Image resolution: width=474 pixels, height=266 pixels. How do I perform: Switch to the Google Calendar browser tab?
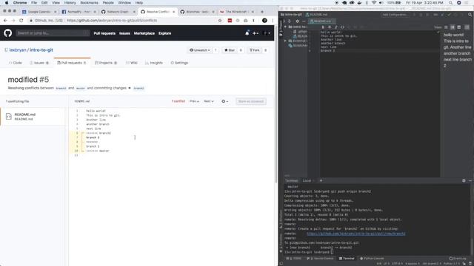39,12
